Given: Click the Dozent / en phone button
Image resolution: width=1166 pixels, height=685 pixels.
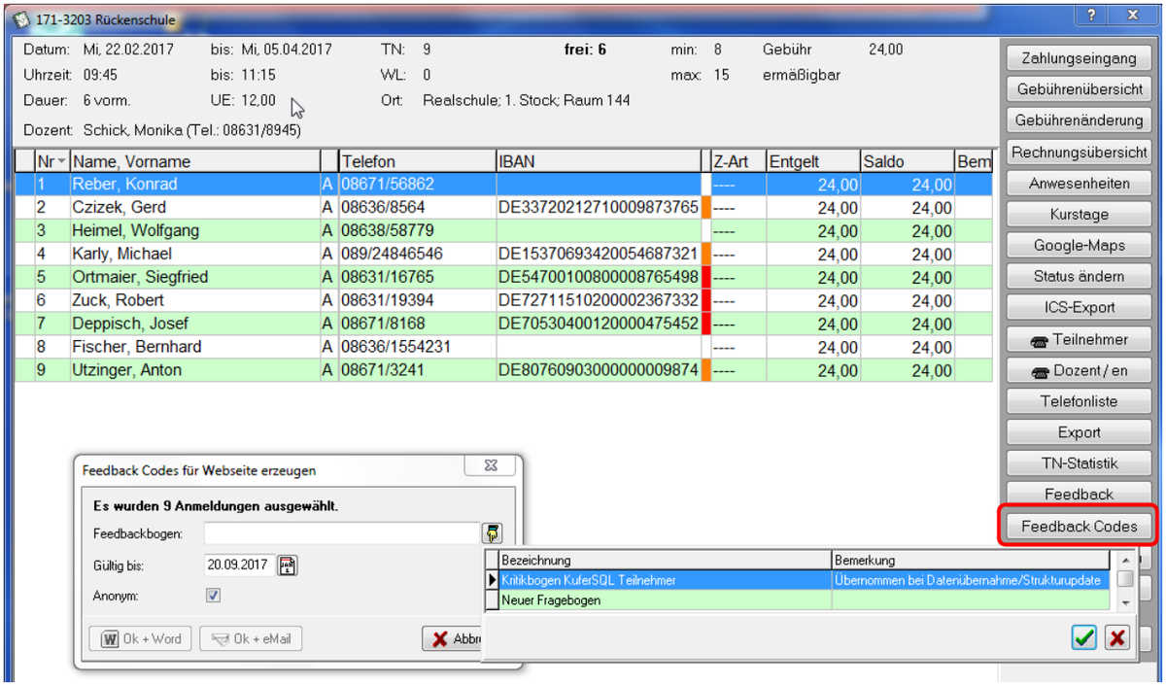Looking at the screenshot, I should [1079, 370].
